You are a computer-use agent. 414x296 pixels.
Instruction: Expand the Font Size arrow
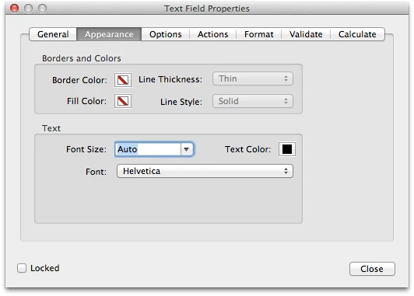187,149
